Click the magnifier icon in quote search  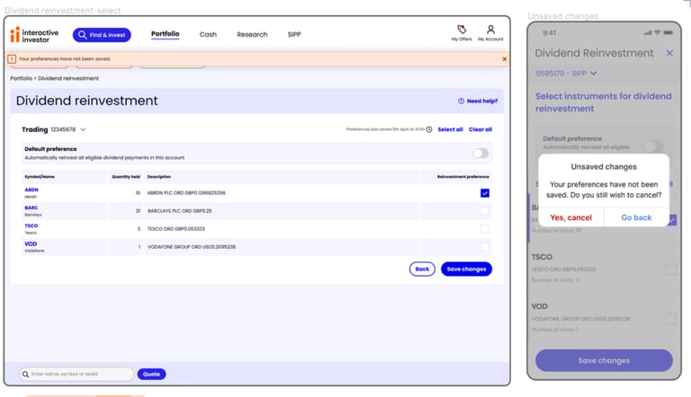point(25,375)
